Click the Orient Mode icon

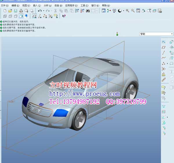[x=114, y=11]
